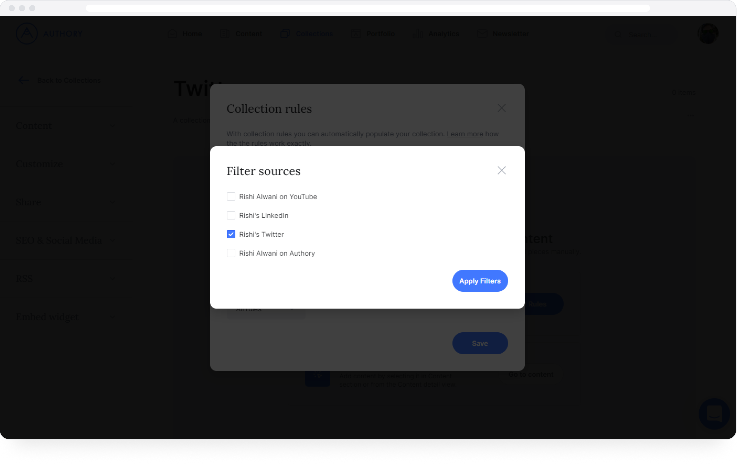Open the chat support bubble
The image size is (737, 465).
point(714,414)
